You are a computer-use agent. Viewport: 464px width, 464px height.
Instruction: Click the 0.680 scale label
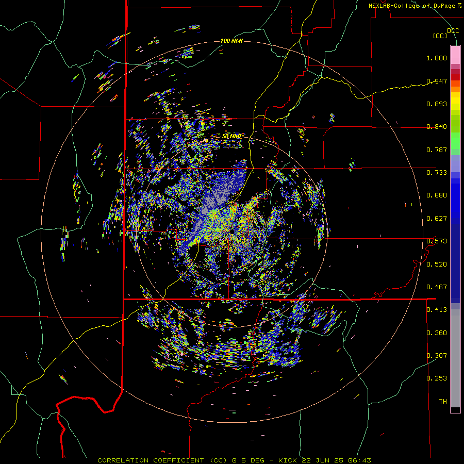coord(437,195)
